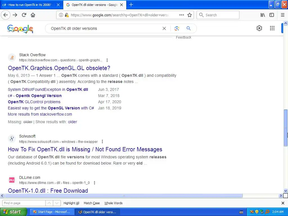The width and height of the screenshot is (288, 216).
Task: Open 'OpenTK GLControl problems' link
Action: tap(34, 102)
